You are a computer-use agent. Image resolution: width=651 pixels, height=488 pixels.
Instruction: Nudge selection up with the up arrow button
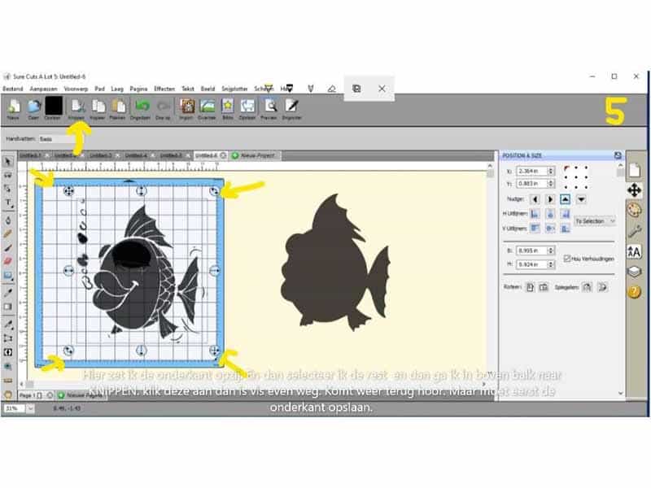coord(565,199)
